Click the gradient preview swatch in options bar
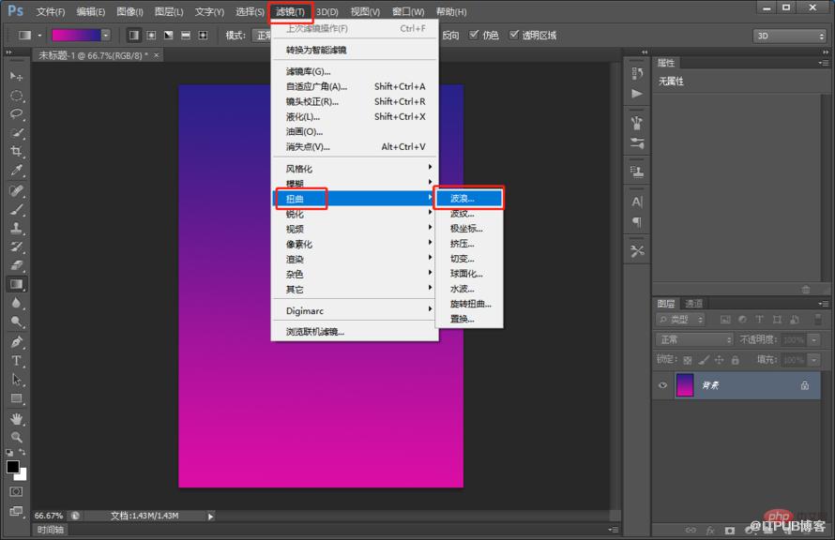 (x=76, y=35)
